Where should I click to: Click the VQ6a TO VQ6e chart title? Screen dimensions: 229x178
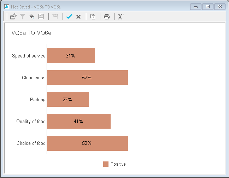tap(31, 33)
